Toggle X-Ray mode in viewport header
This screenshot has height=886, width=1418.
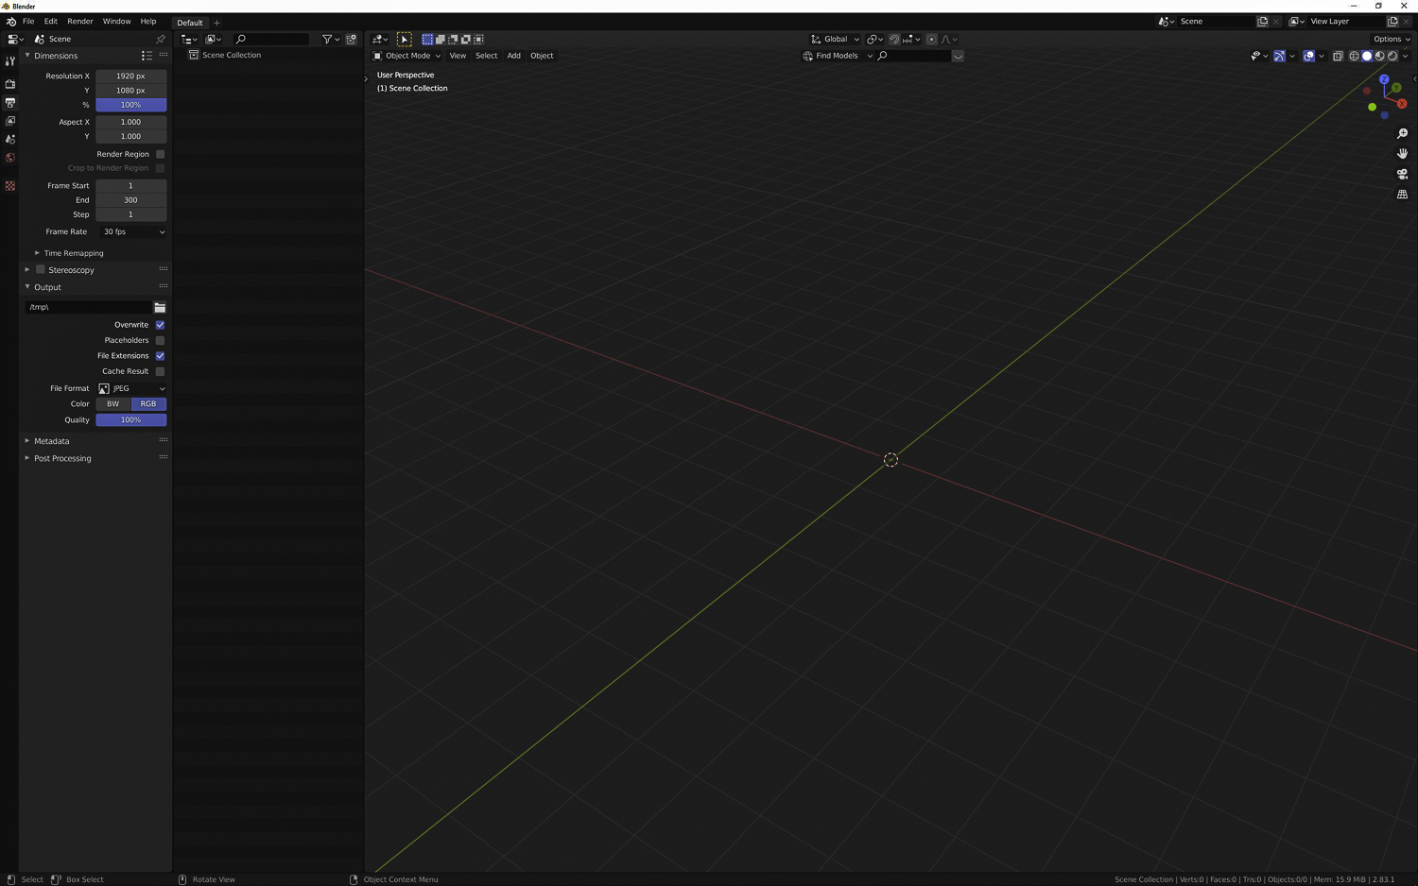(1338, 56)
